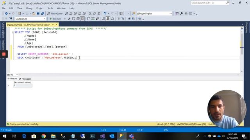Select the result cell containing 1
This screenshot has height=140, width=250.
pyautogui.click(x=23, y=86)
